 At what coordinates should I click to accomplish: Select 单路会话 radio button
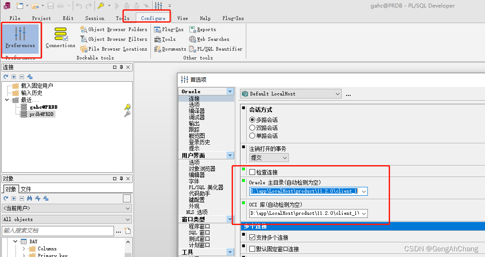click(x=252, y=136)
